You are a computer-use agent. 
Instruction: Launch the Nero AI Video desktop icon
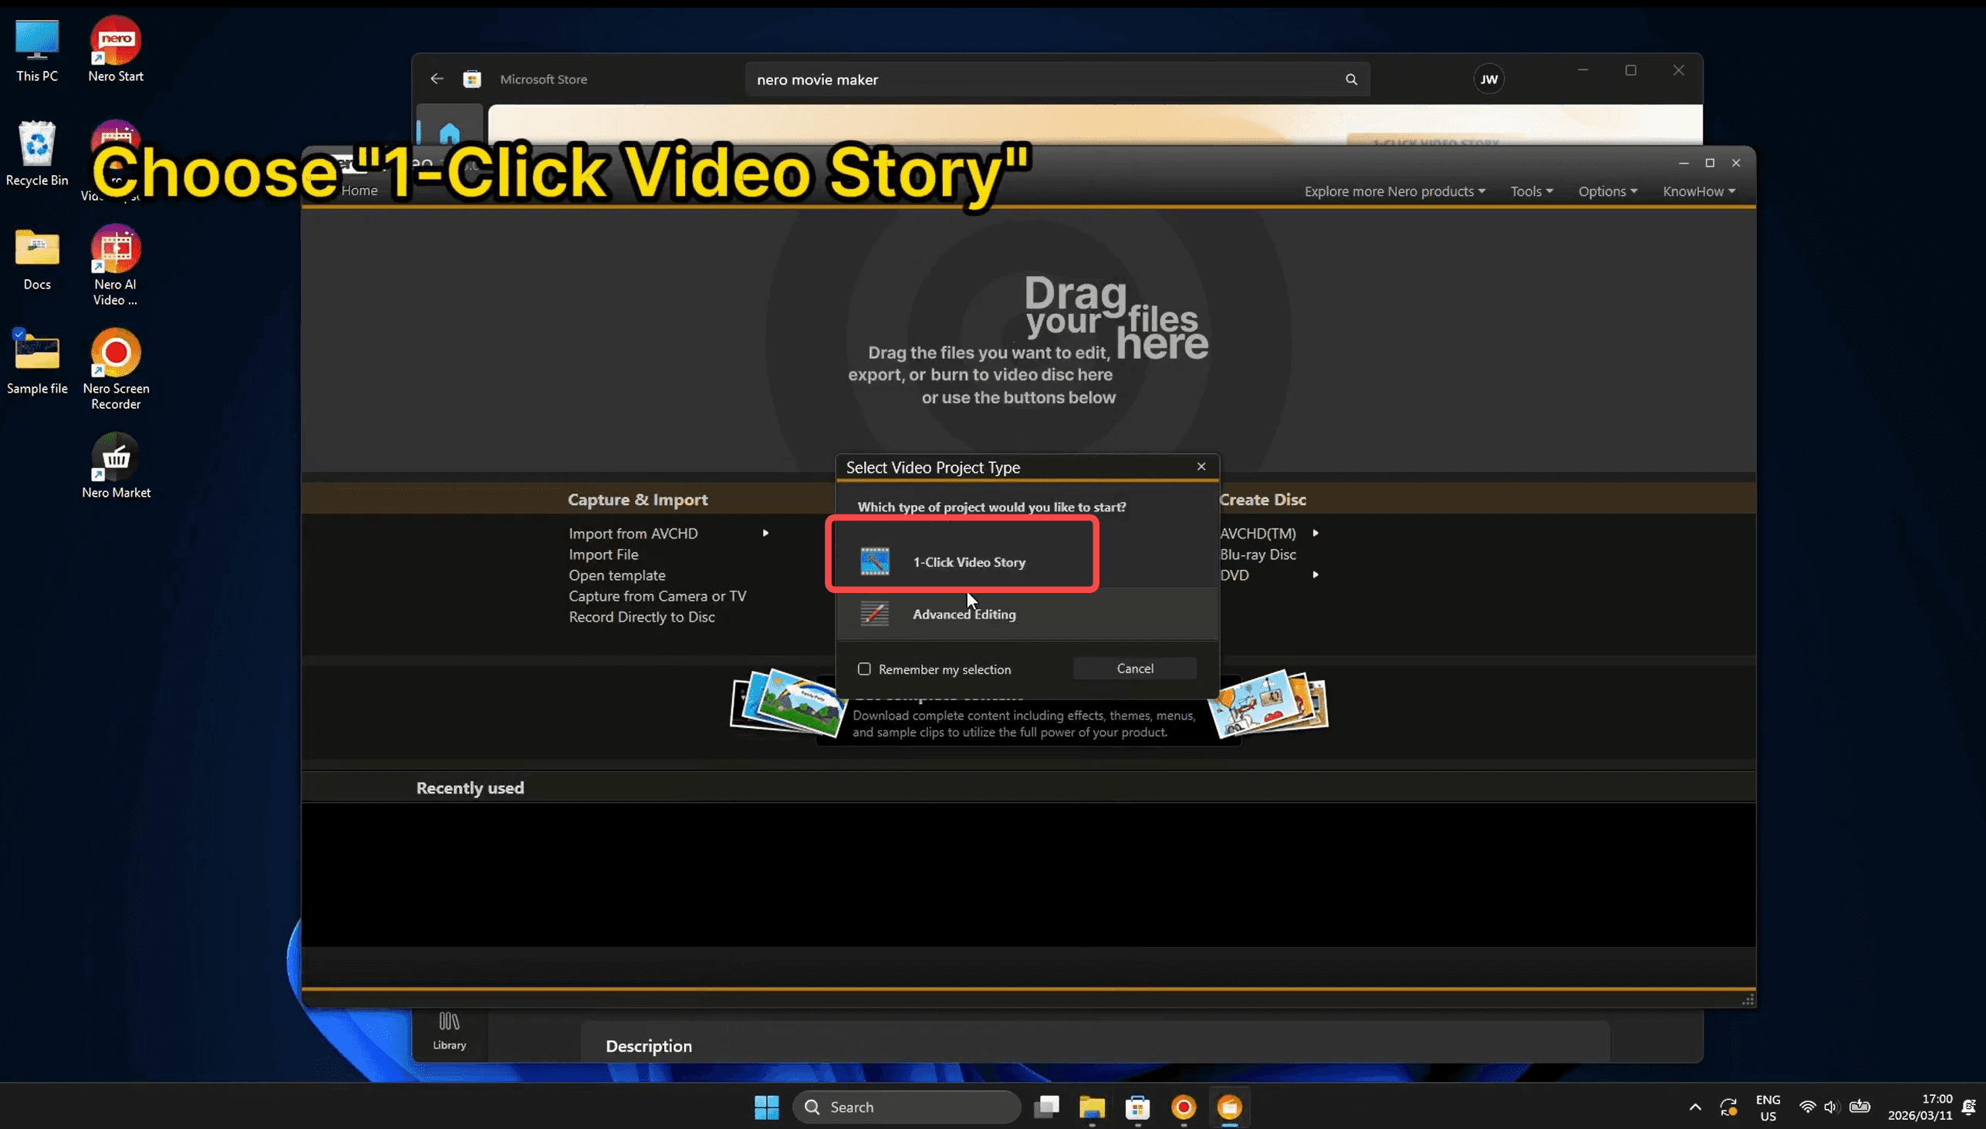coord(116,250)
